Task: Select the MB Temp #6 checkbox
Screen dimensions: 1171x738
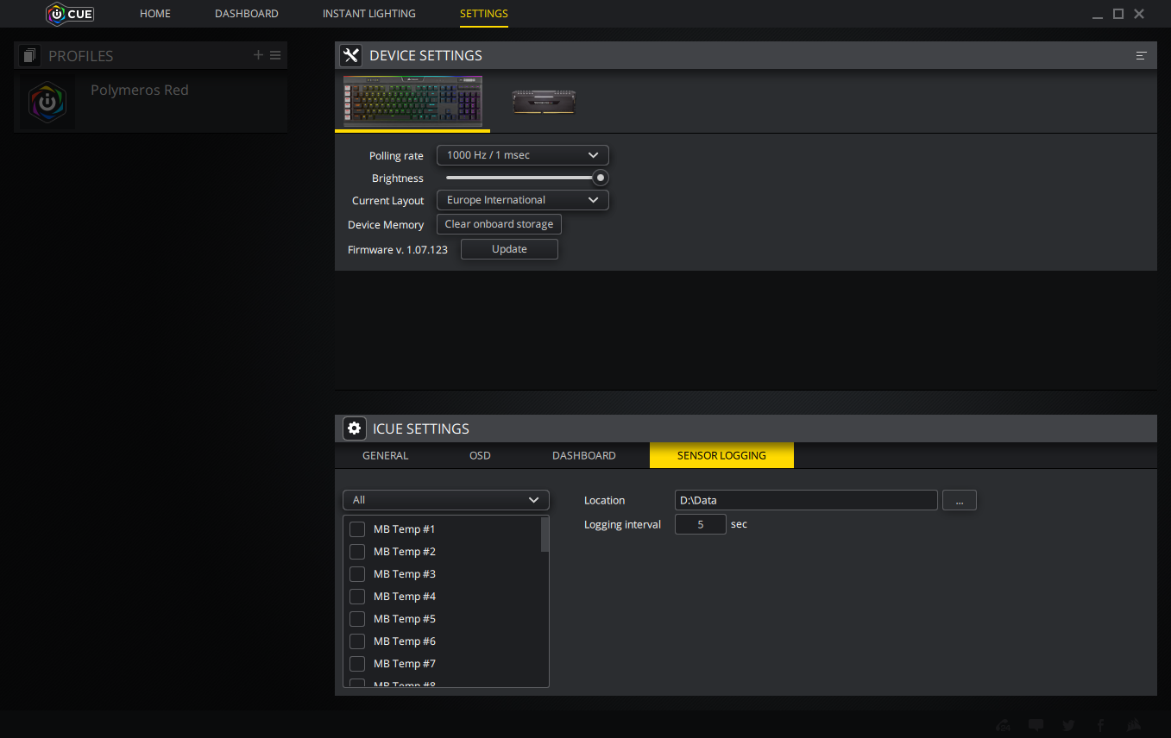Action: 357,641
